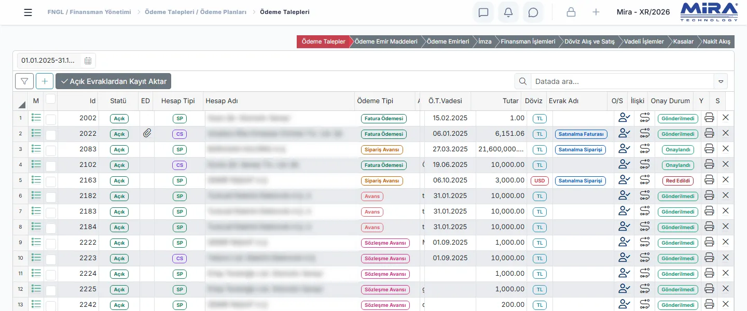This screenshot has height=311, width=747.
Task: Click the USD currency badge on row 2163
Action: point(539,181)
